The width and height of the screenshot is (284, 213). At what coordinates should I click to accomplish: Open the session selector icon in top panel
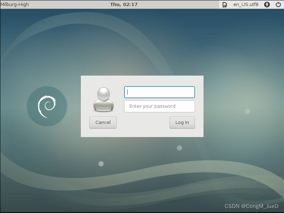(x=224, y=5)
